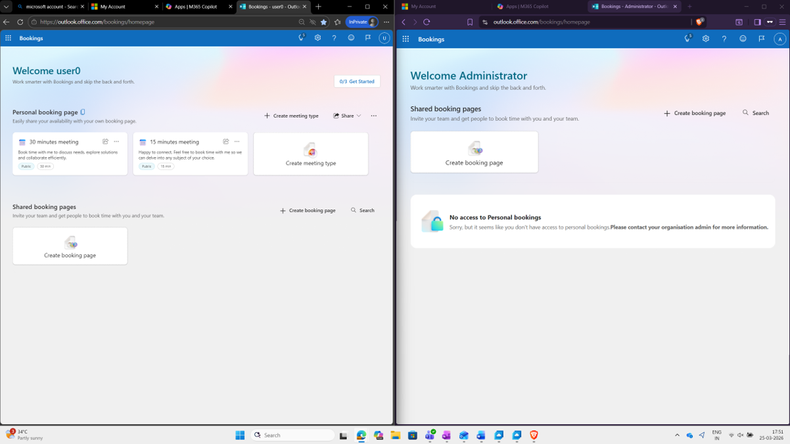Open settings gear in user0 Bookings window
790x444 pixels.
tap(317, 38)
